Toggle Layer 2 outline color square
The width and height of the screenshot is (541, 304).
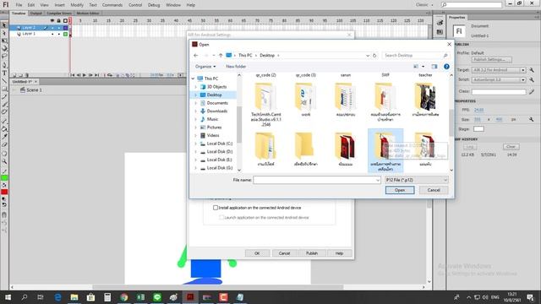pos(65,28)
